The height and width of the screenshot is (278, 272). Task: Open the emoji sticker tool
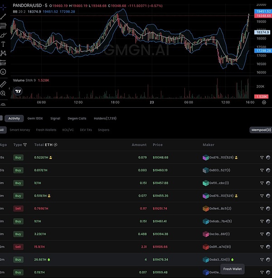point(3,72)
